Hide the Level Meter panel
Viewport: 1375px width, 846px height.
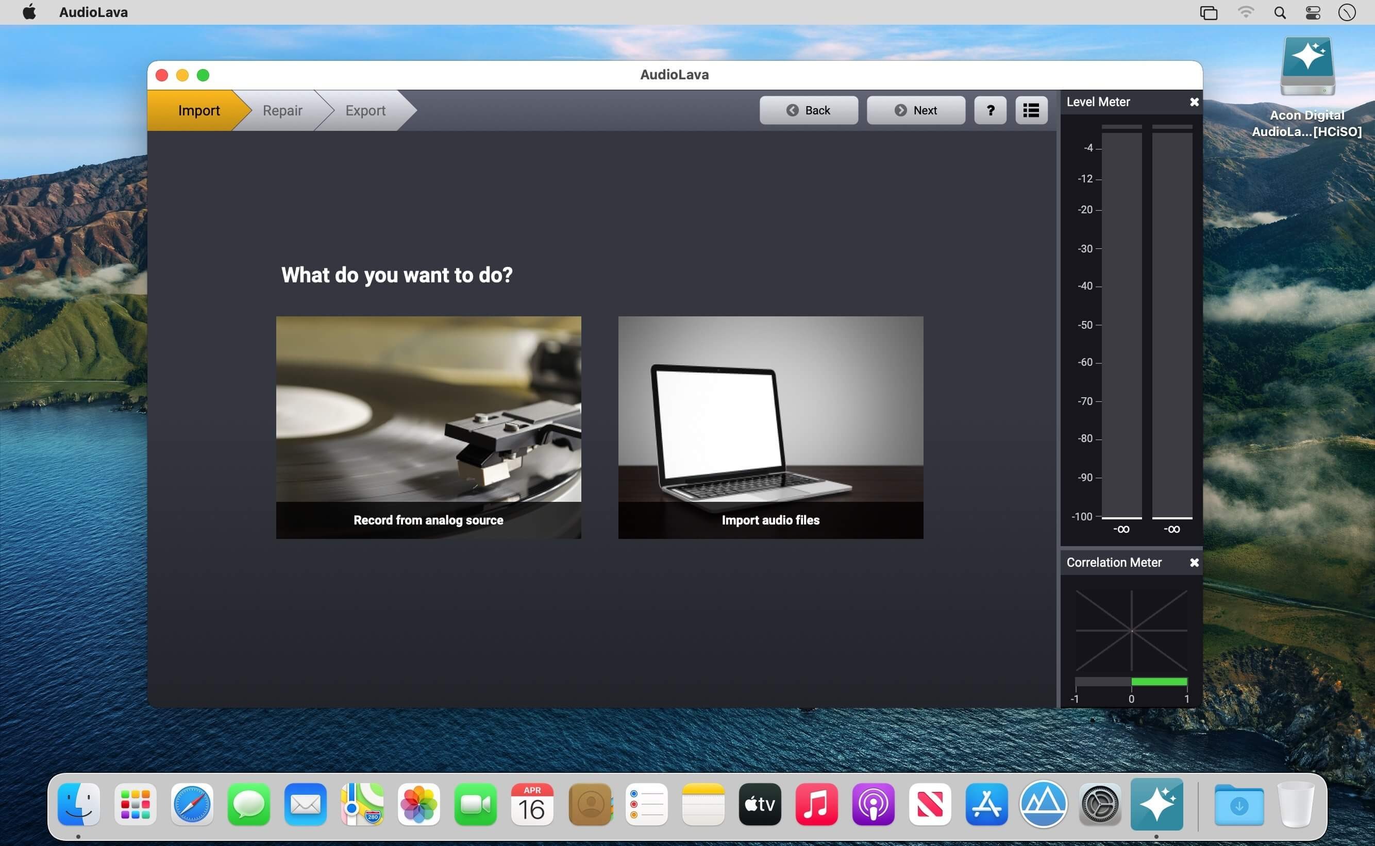(1194, 101)
